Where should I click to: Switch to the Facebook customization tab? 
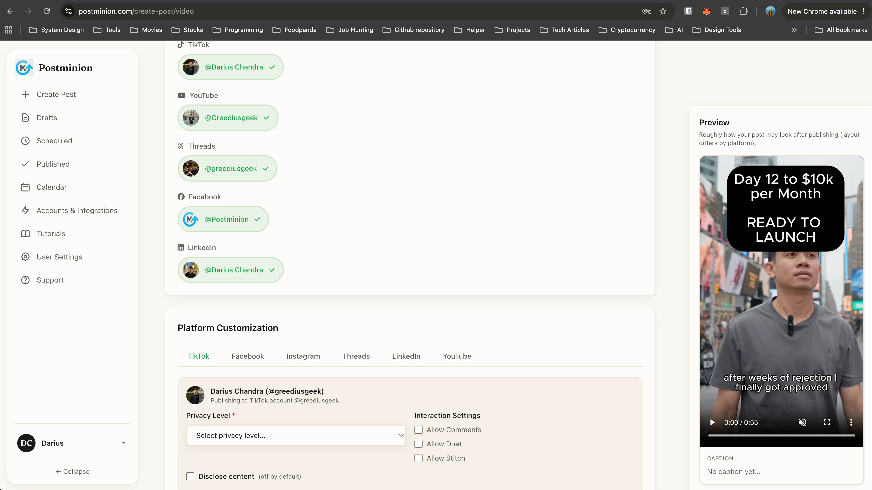[248, 356]
